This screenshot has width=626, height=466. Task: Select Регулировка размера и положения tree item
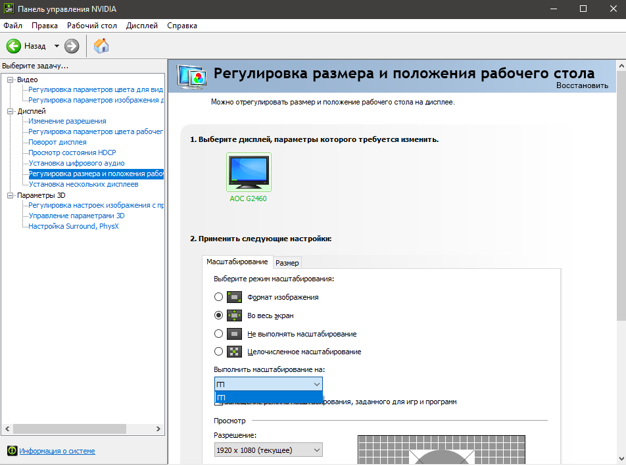click(x=96, y=174)
